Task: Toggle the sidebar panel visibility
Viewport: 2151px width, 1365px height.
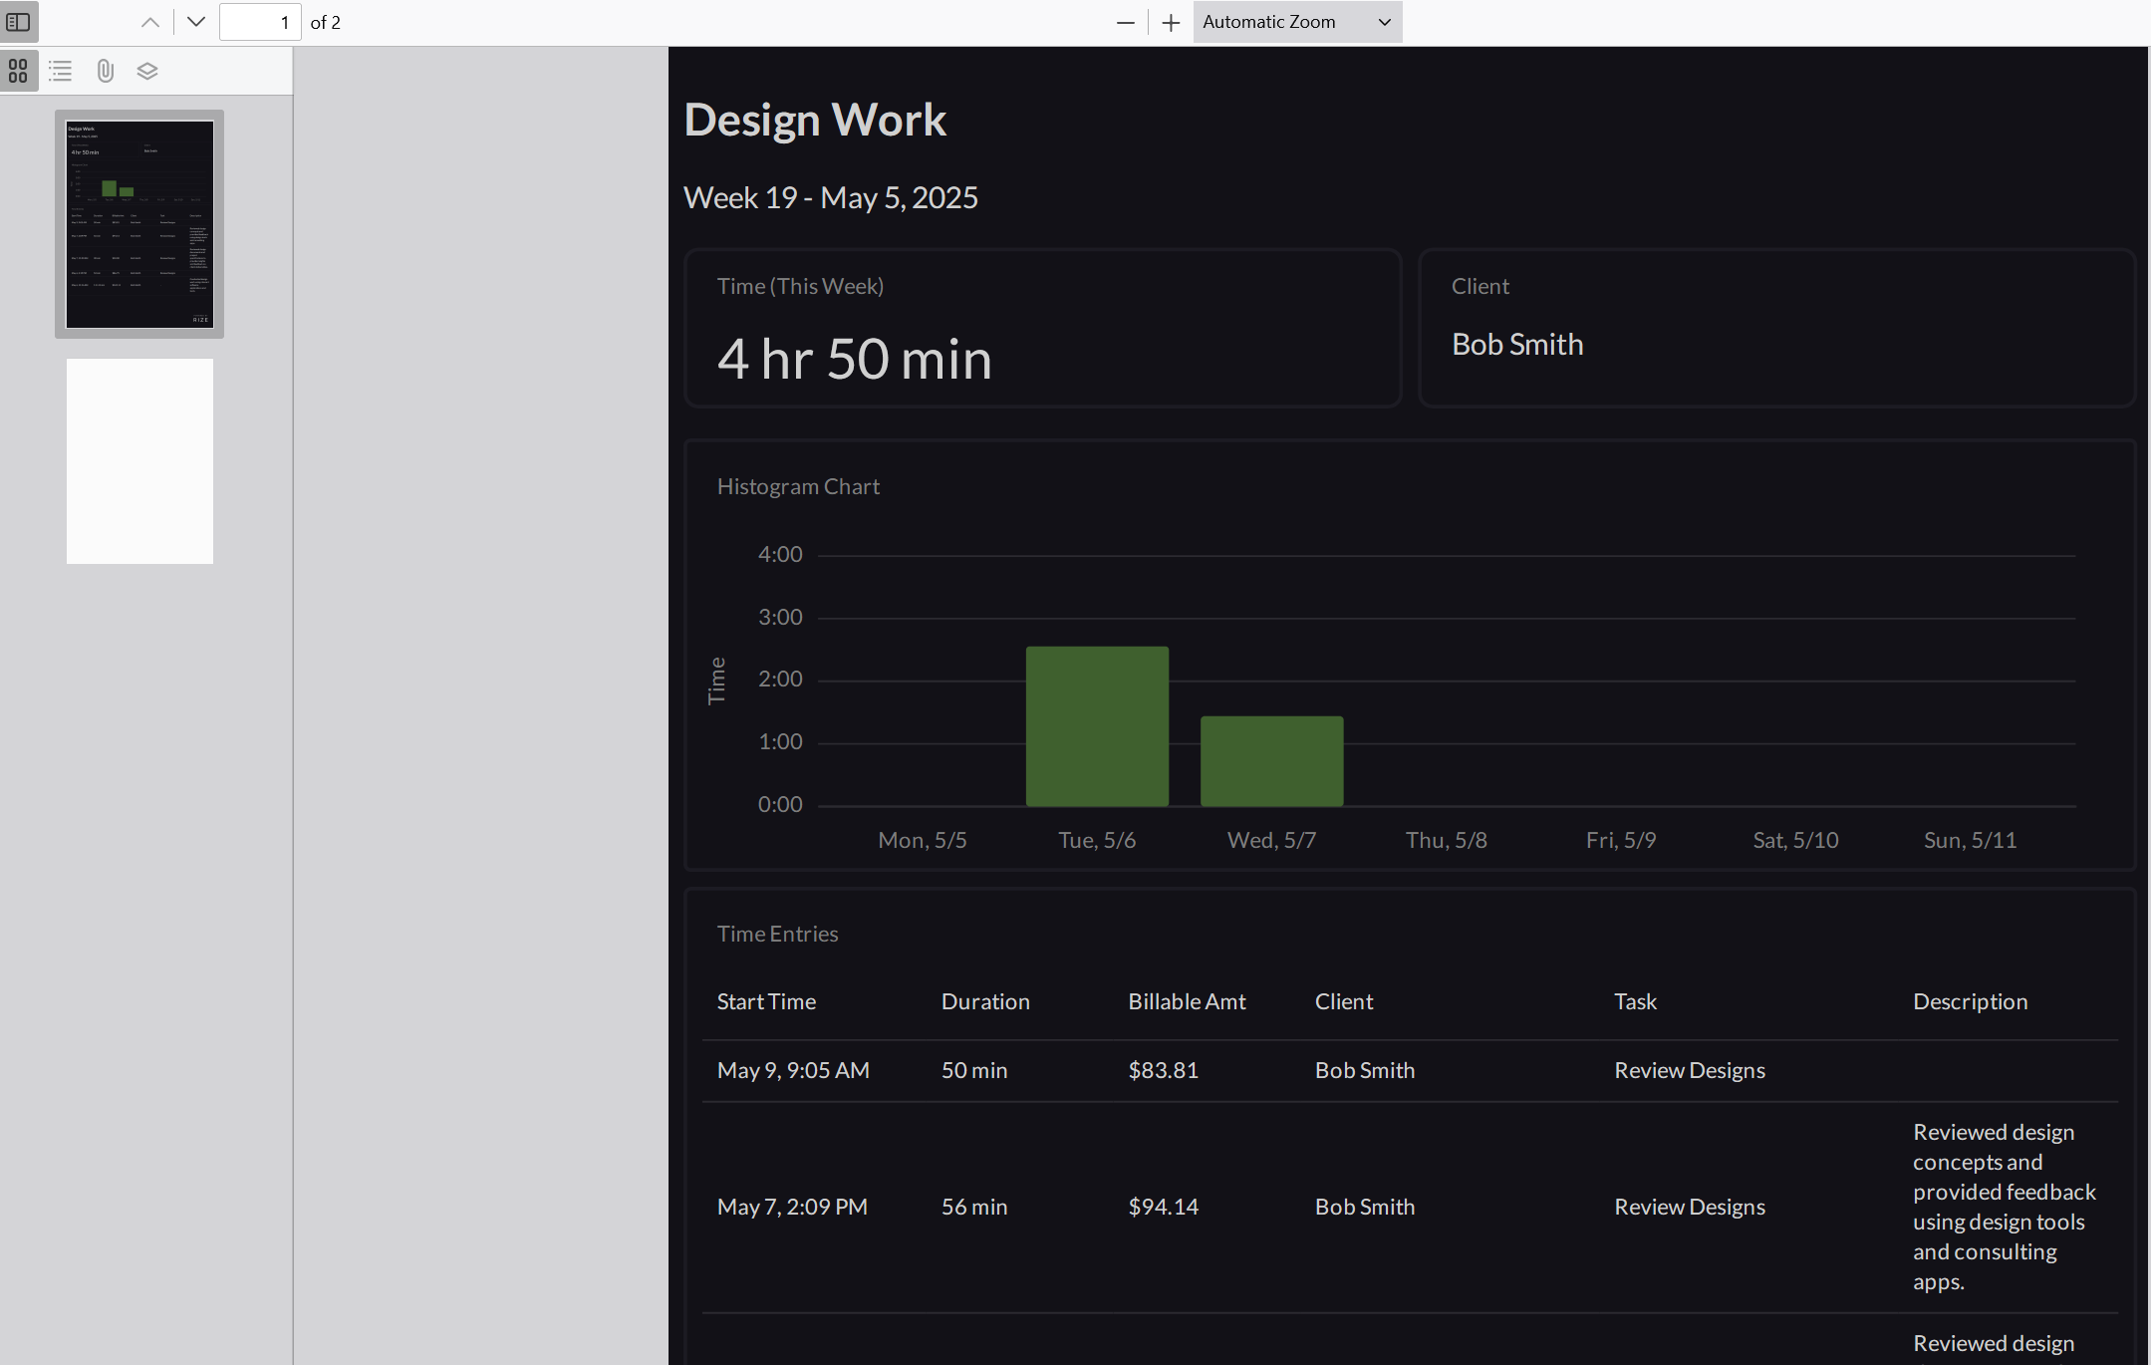Action: 20,21
